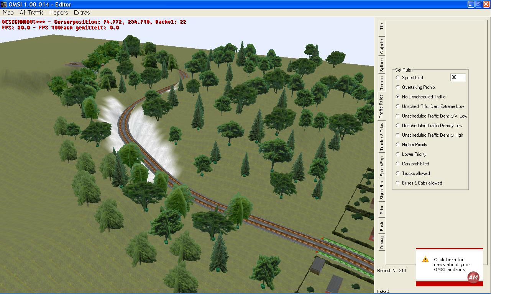This screenshot has height=294, width=527.
Task: Open the Map menu
Action: pyautogui.click(x=8, y=13)
